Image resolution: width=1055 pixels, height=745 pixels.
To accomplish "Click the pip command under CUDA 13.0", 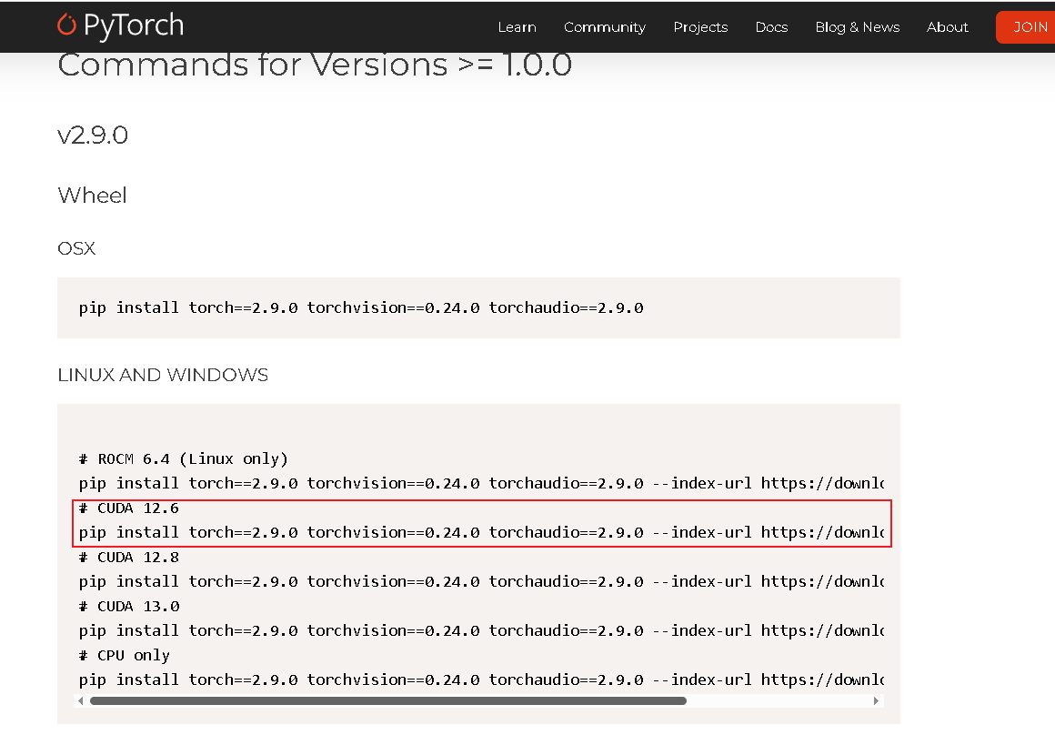I will (481, 630).
